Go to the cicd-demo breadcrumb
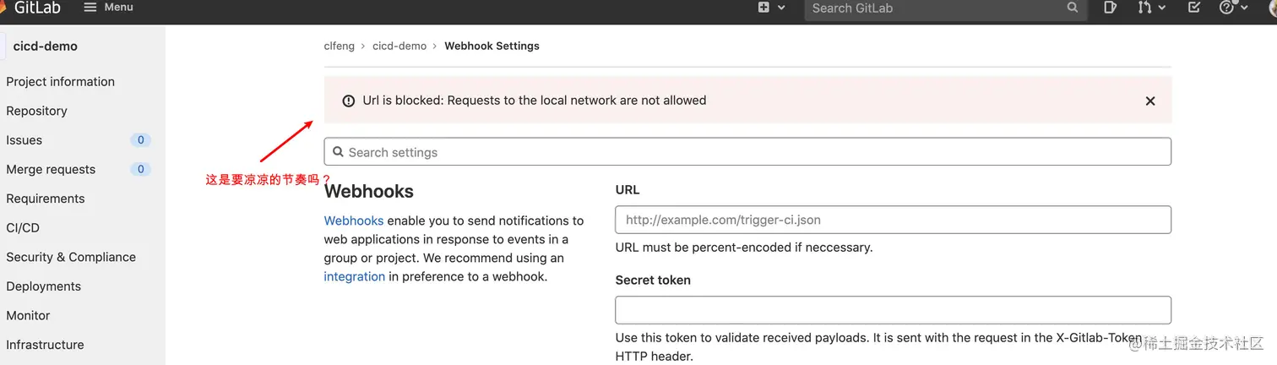Image resolution: width=1277 pixels, height=365 pixels. [399, 46]
